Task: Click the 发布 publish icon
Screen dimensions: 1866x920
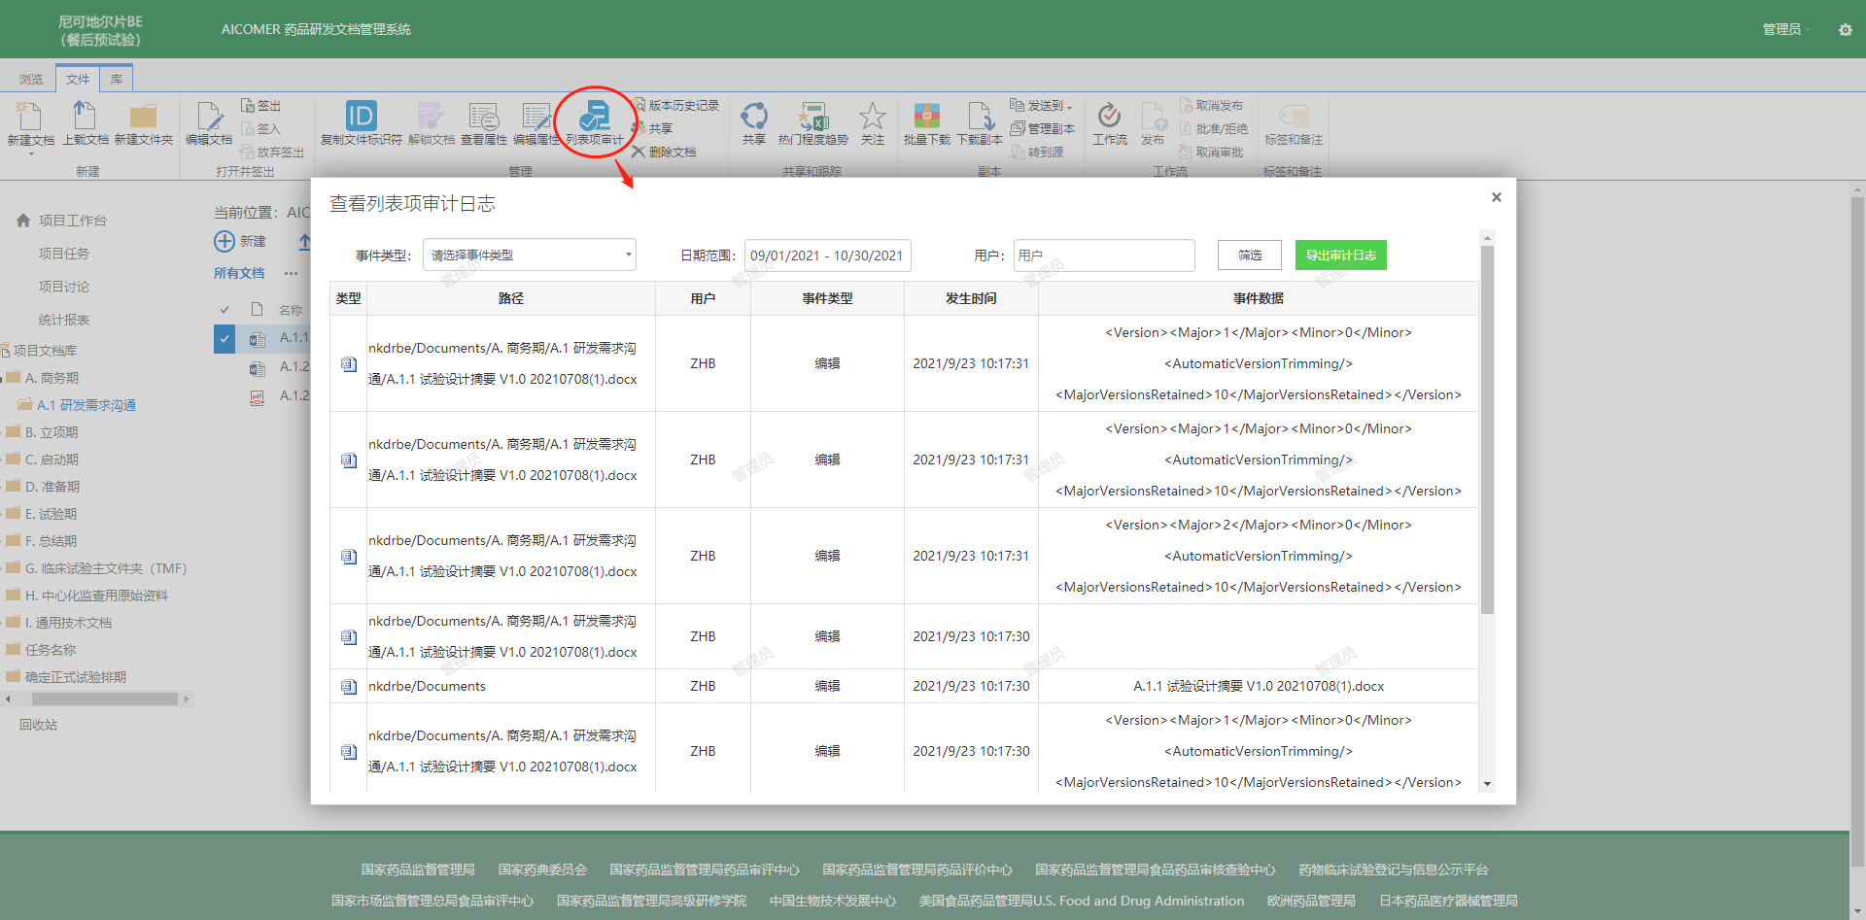Action: click(1153, 117)
